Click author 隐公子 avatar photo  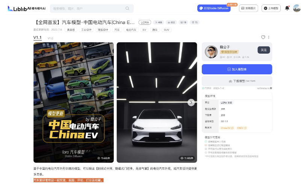(211, 52)
